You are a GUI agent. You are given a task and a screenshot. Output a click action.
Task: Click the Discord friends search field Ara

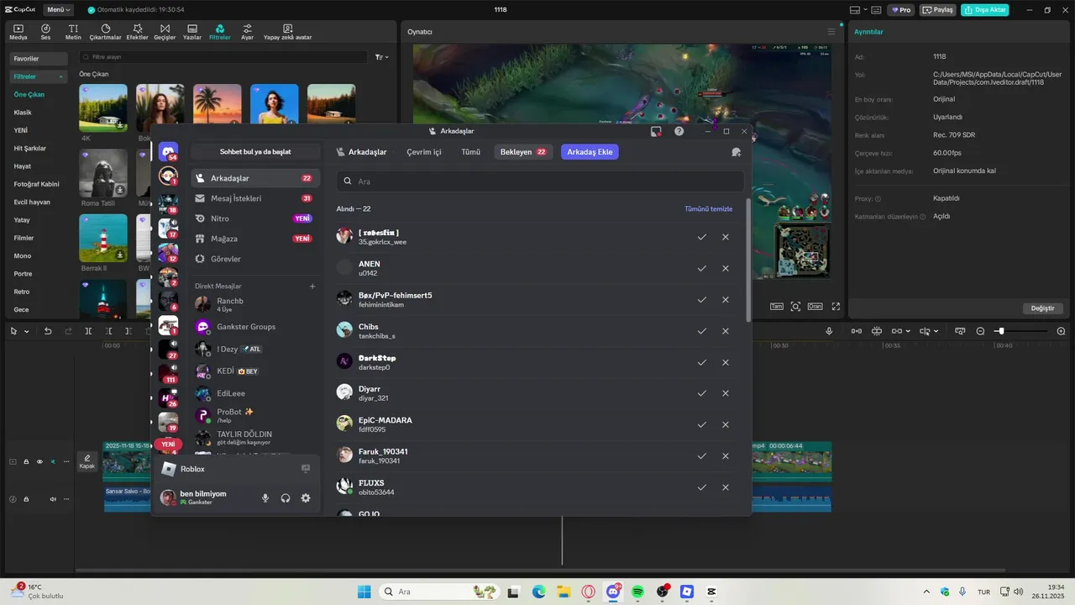coord(540,181)
